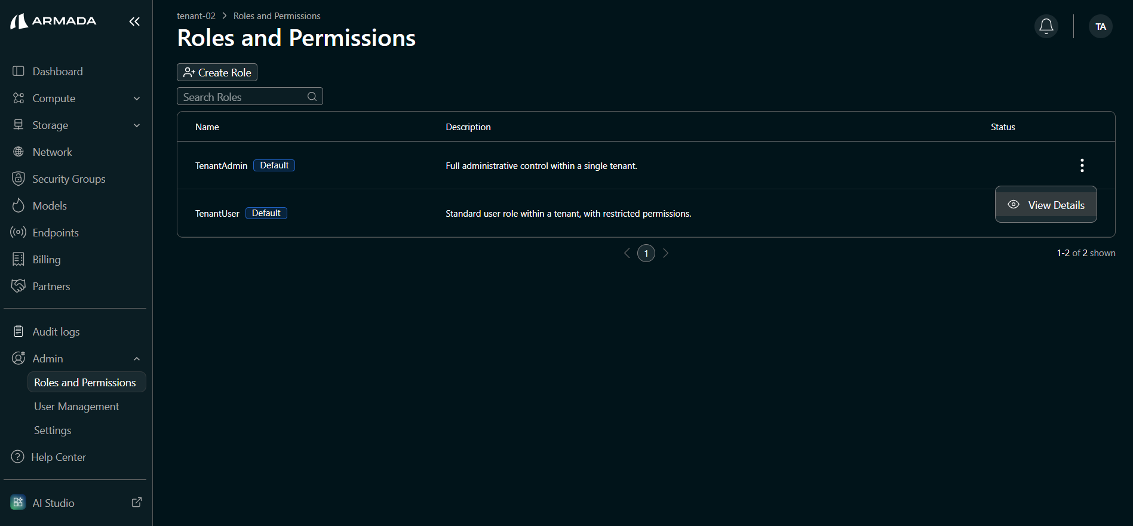Viewport: 1133px width, 526px height.
Task: Expand the Storage menu chevron
Action: pyautogui.click(x=137, y=125)
